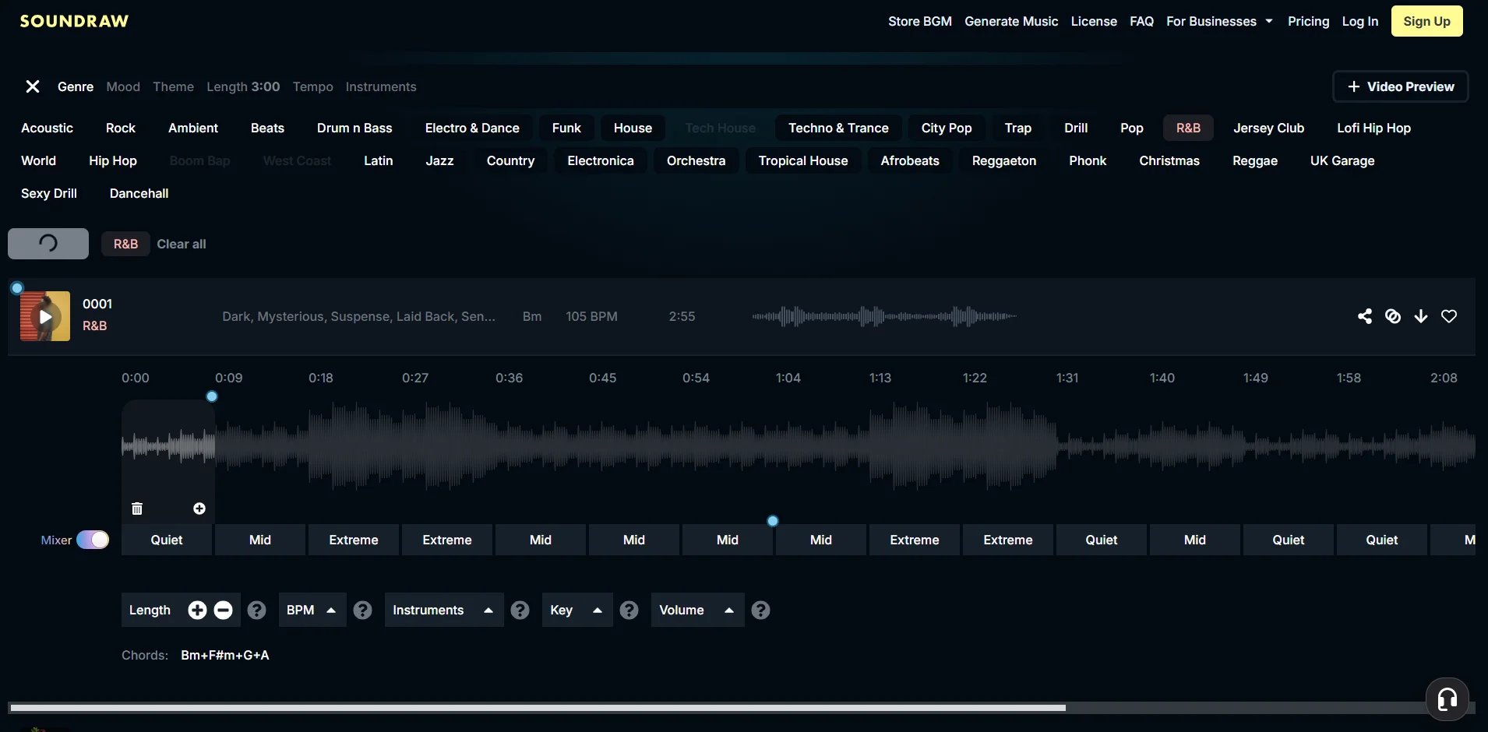Viewport: 1488px width, 732px height.
Task: Toggle the Tropical House genre filter
Action: (x=803, y=160)
